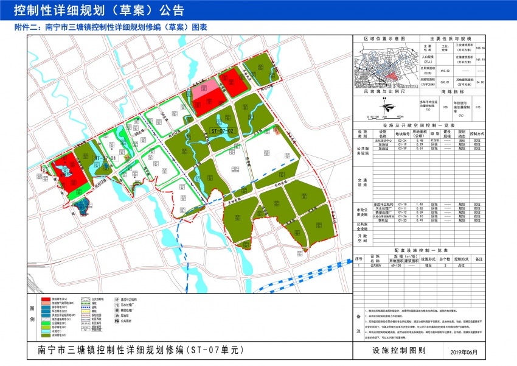Click the 设置形式 column header
Image resolution: width=517 pixels, height=366 pixels.
coord(428,259)
